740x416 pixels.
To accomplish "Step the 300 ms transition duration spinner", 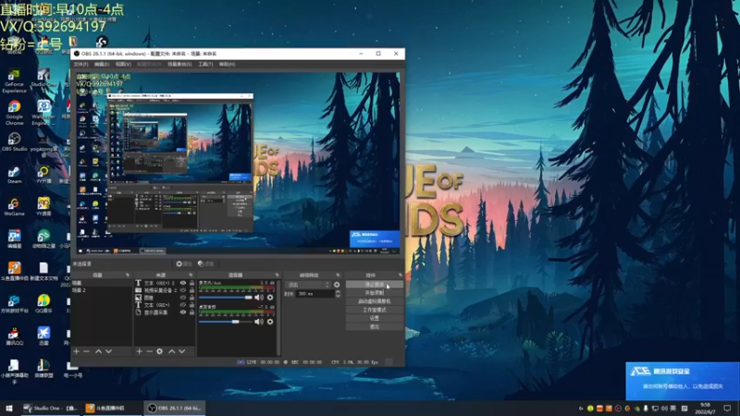I will (x=338, y=294).
